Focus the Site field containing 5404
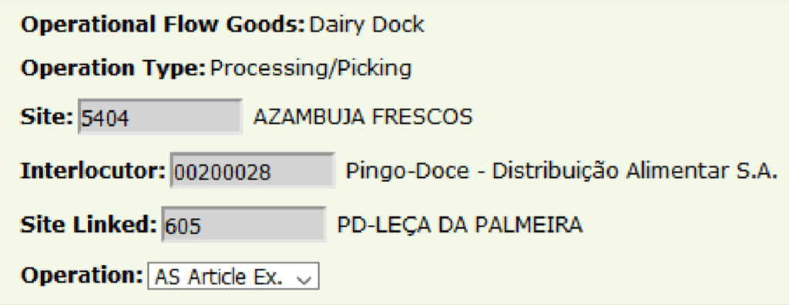 click(x=160, y=117)
